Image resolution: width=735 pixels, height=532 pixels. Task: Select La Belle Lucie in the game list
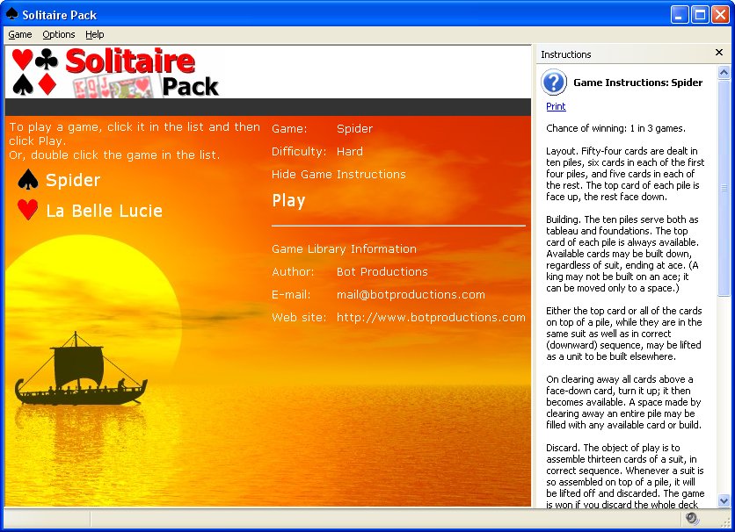coord(104,211)
